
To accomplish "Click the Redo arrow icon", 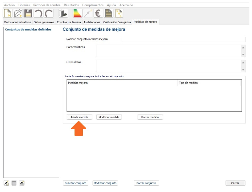I will [49, 13].
